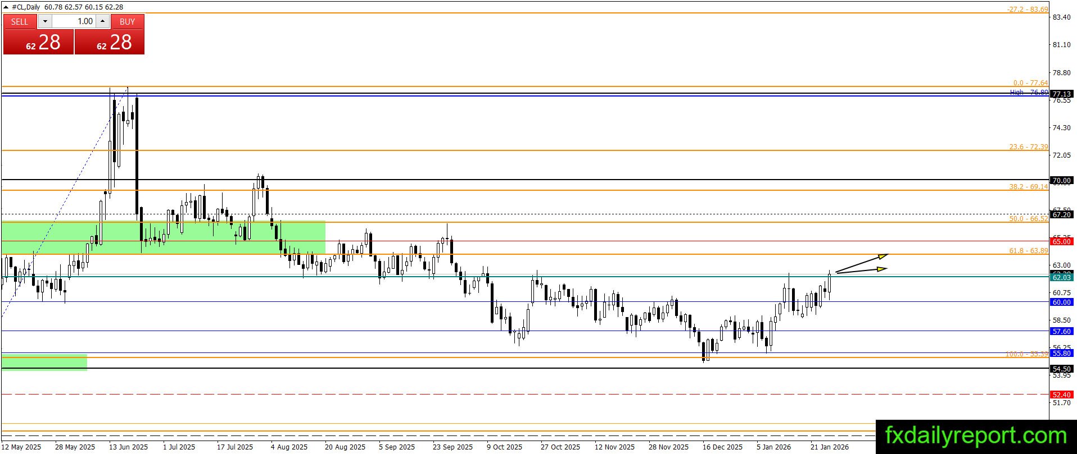Click the 67.20 price level tag
This screenshot has height=454, width=1077.
click(x=1062, y=214)
